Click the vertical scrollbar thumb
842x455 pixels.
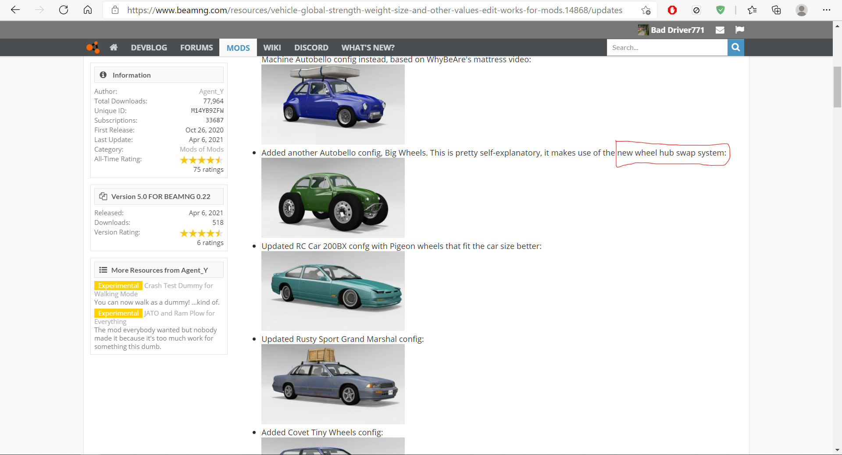(x=837, y=87)
